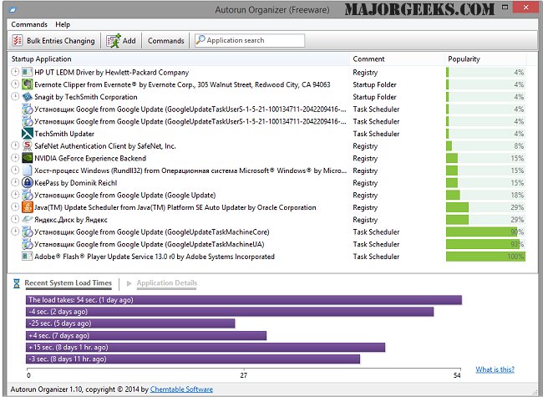The image size is (543, 397).
Task: Click the 100% popularity bar for Adobe Flash
Action: tap(485, 257)
